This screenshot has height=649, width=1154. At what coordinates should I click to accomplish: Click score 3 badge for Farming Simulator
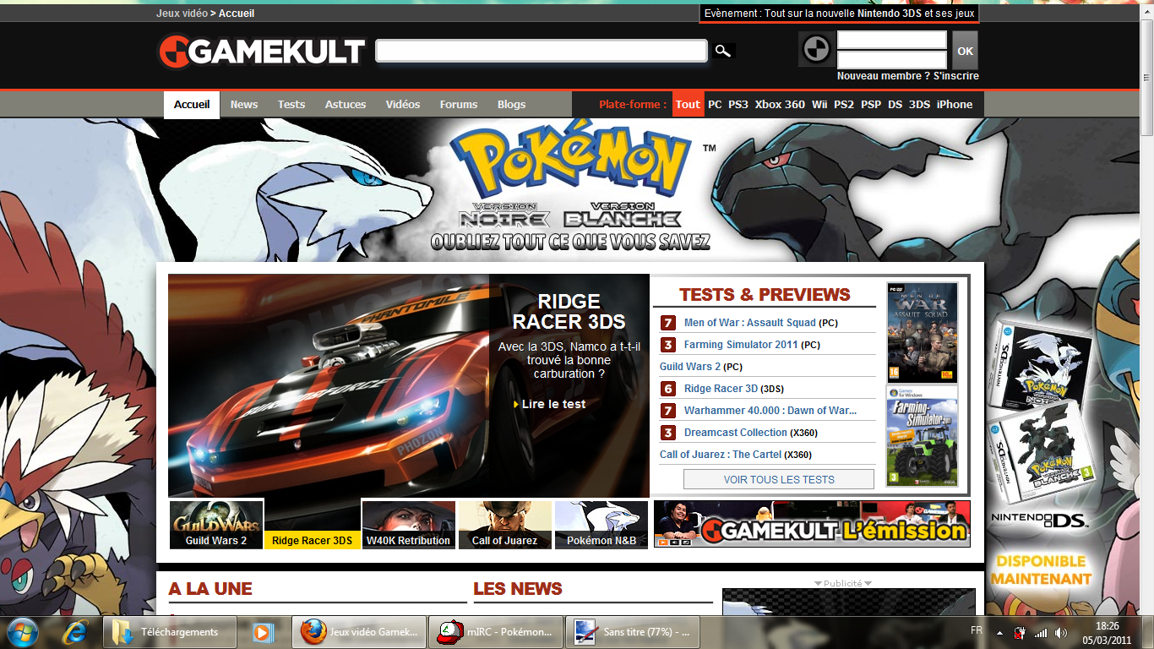point(668,345)
